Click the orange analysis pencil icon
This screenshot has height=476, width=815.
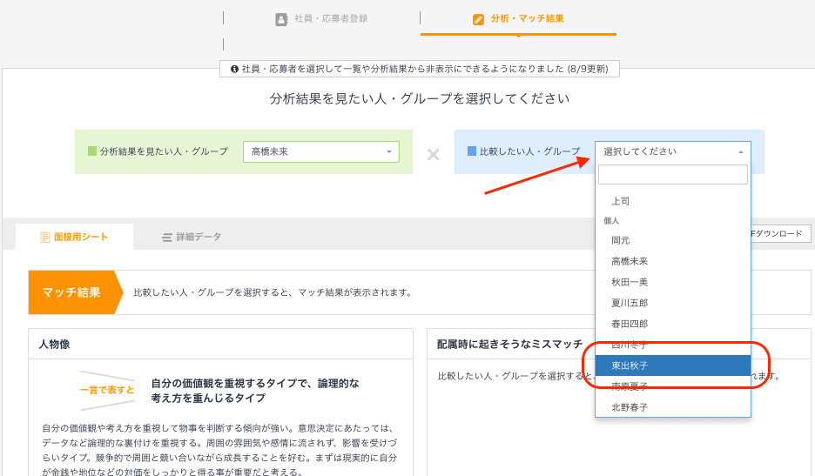click(x=478, y=19)
